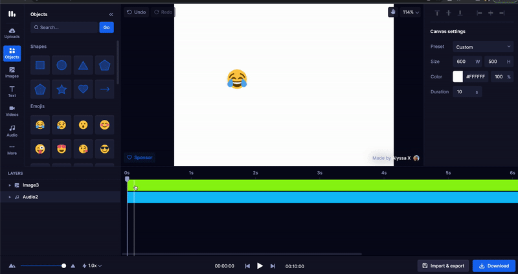The height and width of the screenshot is (274, 518).
Task: Open the 114% zoom dropdown
Action: tap(411, 12)
